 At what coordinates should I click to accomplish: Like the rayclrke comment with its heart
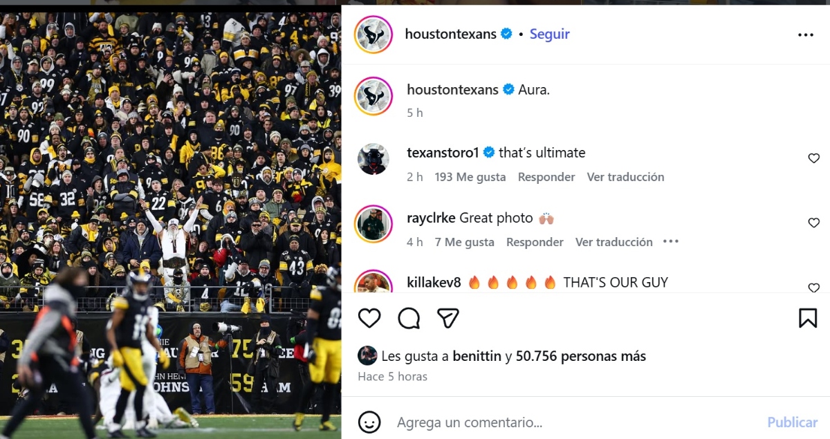click(814, 223)
